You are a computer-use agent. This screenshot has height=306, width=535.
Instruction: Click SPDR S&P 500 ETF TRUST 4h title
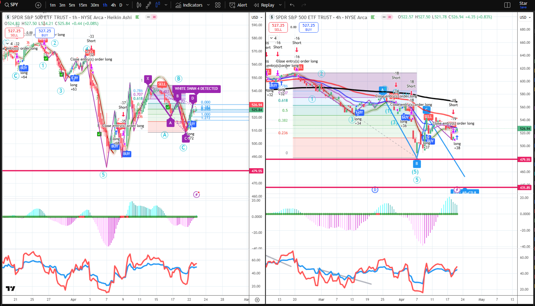[321, 17]
